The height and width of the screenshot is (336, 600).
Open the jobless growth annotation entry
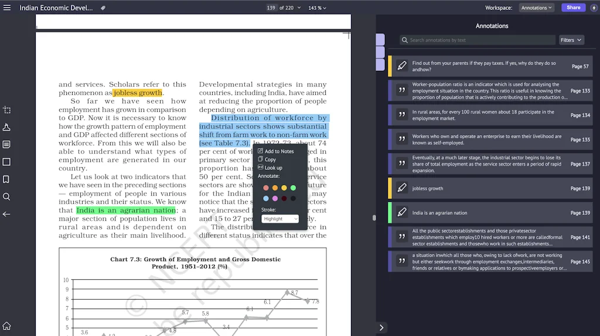click(490, 188)
